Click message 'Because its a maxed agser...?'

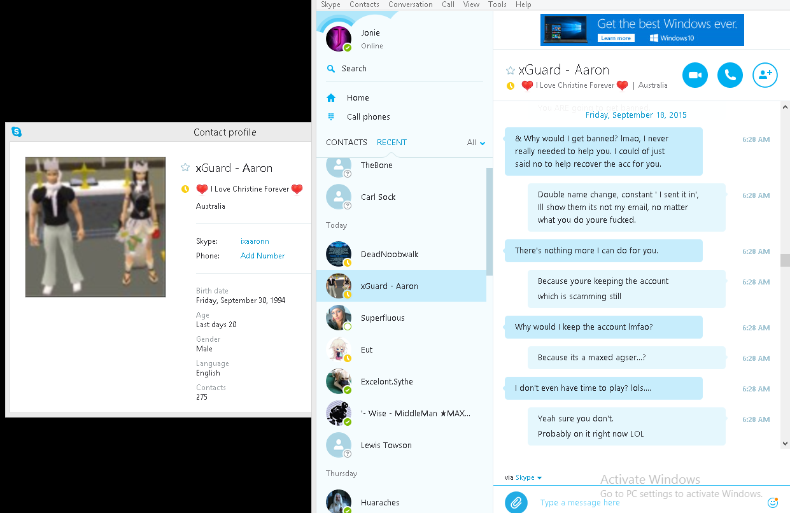pyautogui.click(x=626, y=358)
